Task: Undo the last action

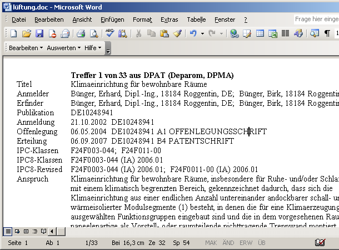Action: [x=193, y=33]
